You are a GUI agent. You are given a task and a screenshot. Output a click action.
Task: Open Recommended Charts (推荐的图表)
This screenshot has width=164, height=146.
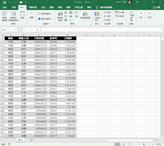pos(60,16)
